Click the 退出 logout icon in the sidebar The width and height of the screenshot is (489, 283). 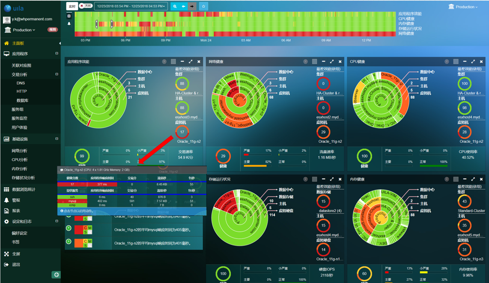pos(6,265)
